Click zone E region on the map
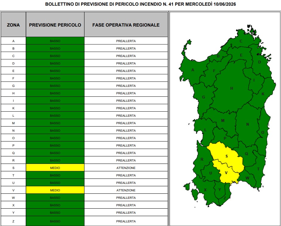 (x=241, y=55)
